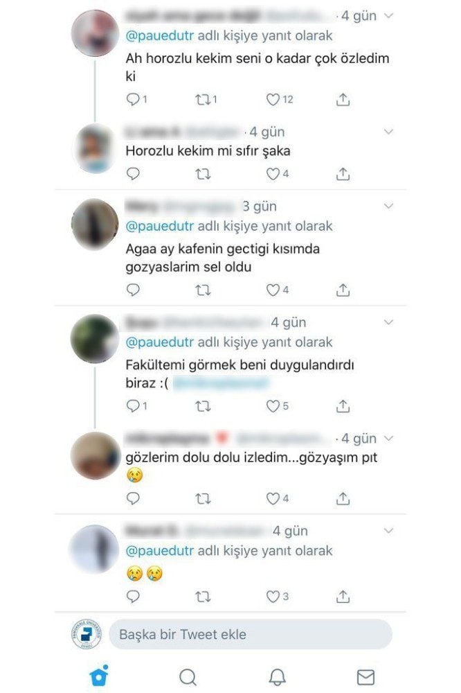Share the "gözlerim dolu dolu izledim" tweet
Viewport: 461px width, 693px height.
(x=343, y=498)
